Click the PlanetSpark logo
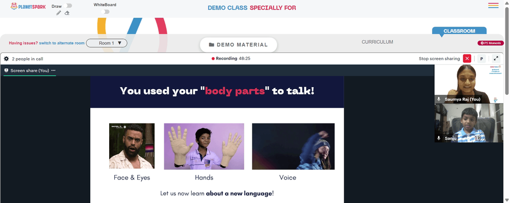 tap(28, 6)
